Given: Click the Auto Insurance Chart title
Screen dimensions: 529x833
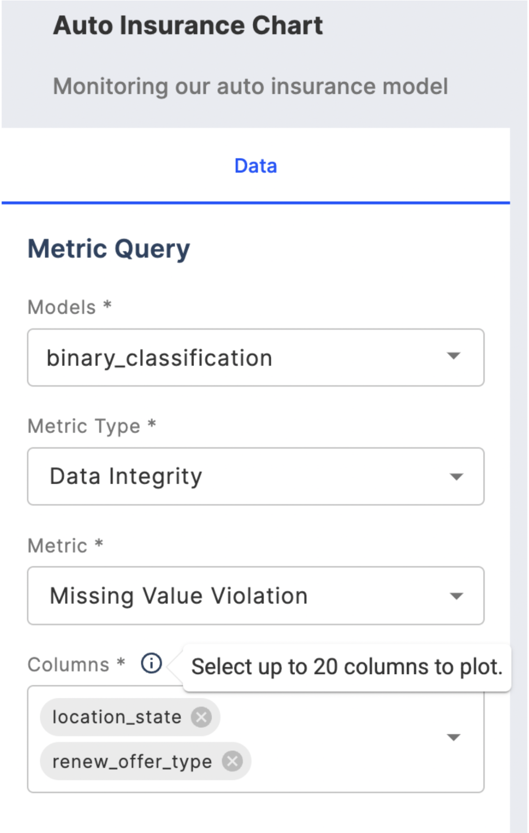Looking at the screenshot, I should 188,25.
